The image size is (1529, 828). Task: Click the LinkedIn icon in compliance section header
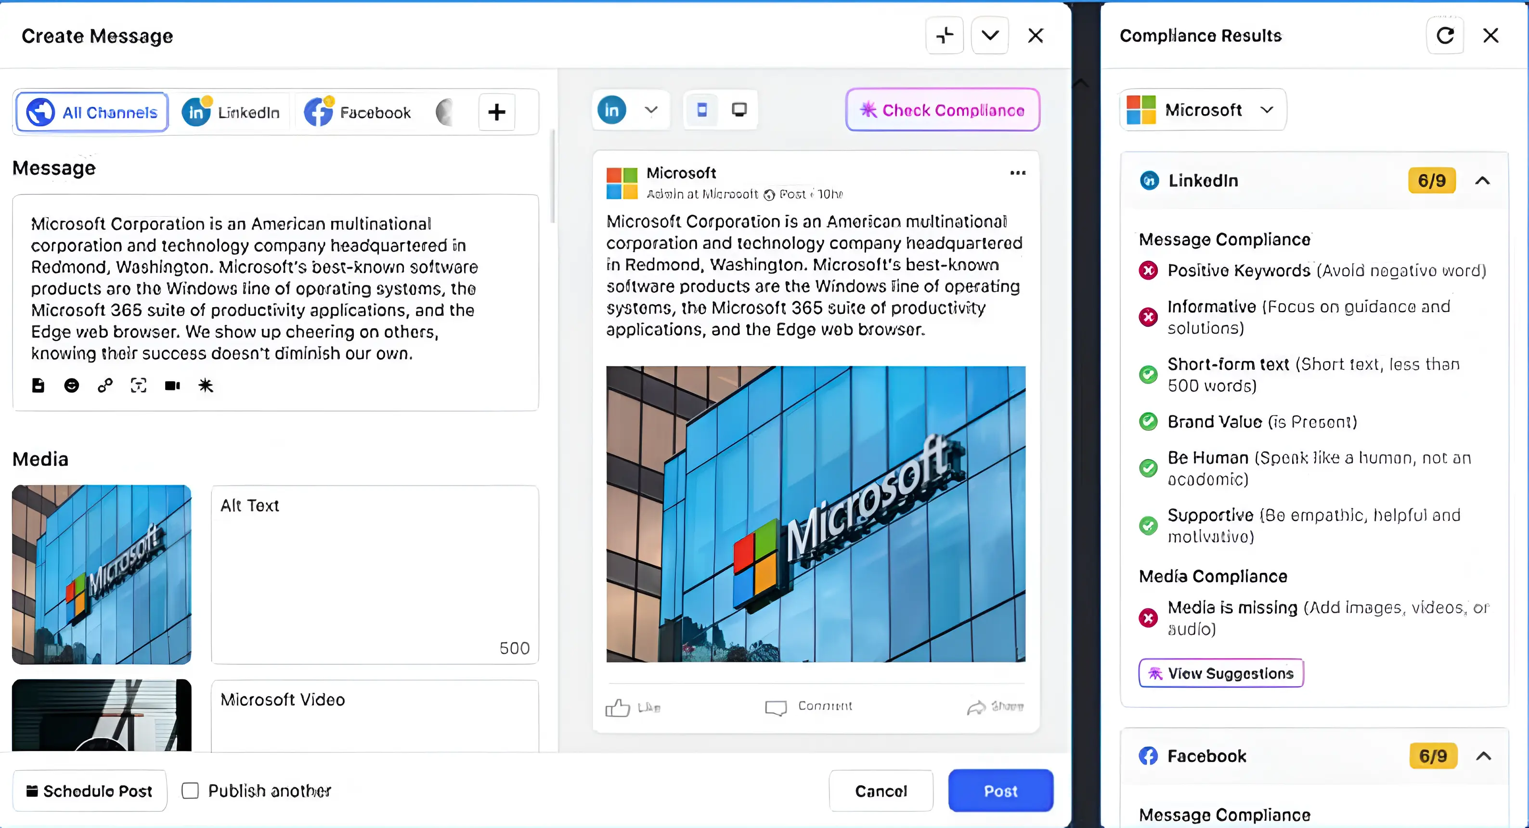1149,181
